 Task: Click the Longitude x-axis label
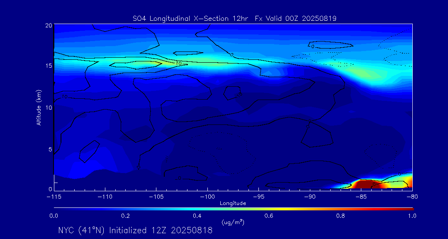coord(233,203)
